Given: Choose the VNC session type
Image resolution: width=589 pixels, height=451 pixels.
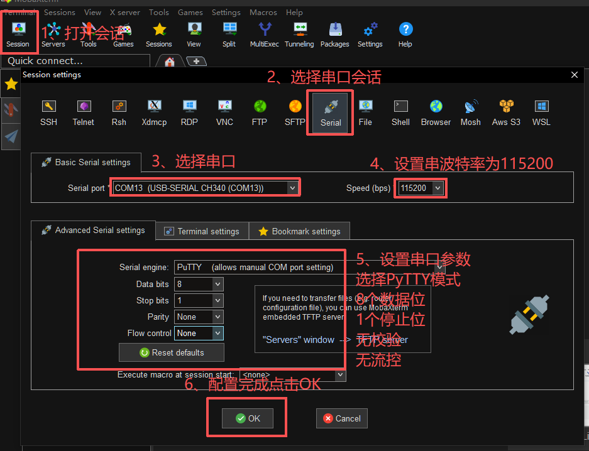Looking at the screenshot, I should (224, 112).
